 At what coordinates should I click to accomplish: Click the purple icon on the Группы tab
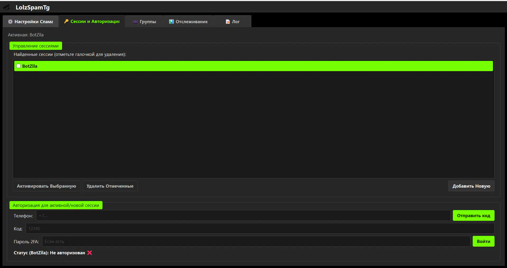coord(135,22)
